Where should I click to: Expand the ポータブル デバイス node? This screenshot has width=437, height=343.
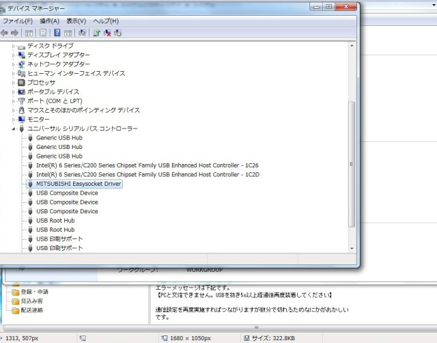(x=14, y=92)
